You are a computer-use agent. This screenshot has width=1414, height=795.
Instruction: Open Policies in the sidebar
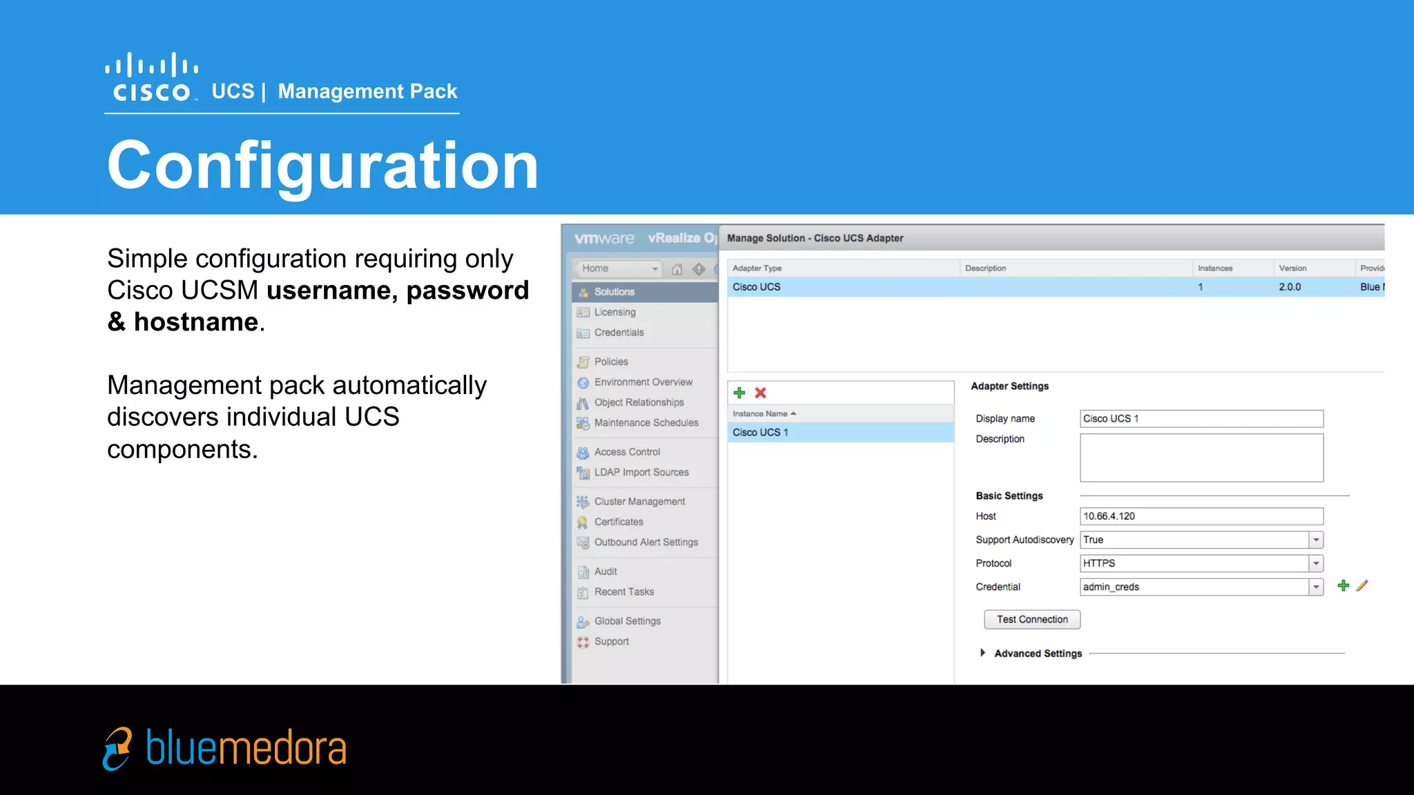(x=611, y=362)
